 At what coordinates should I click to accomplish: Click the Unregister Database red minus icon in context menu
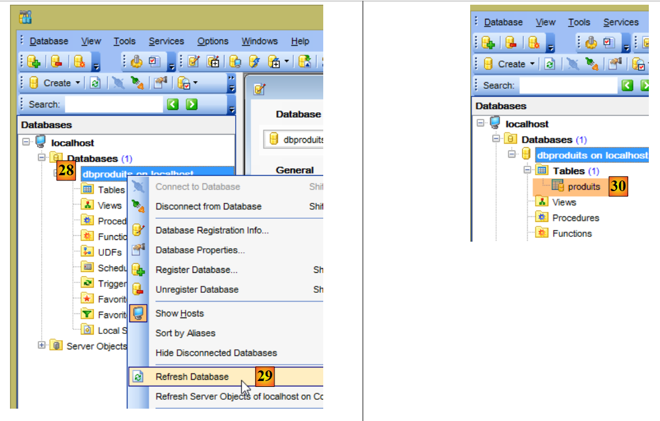point(138,289)
